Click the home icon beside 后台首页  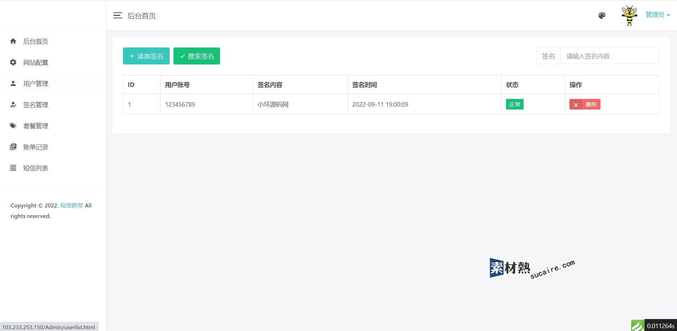tap(13, 41)
